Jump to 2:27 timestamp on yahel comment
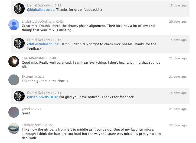 click(38, 109)
